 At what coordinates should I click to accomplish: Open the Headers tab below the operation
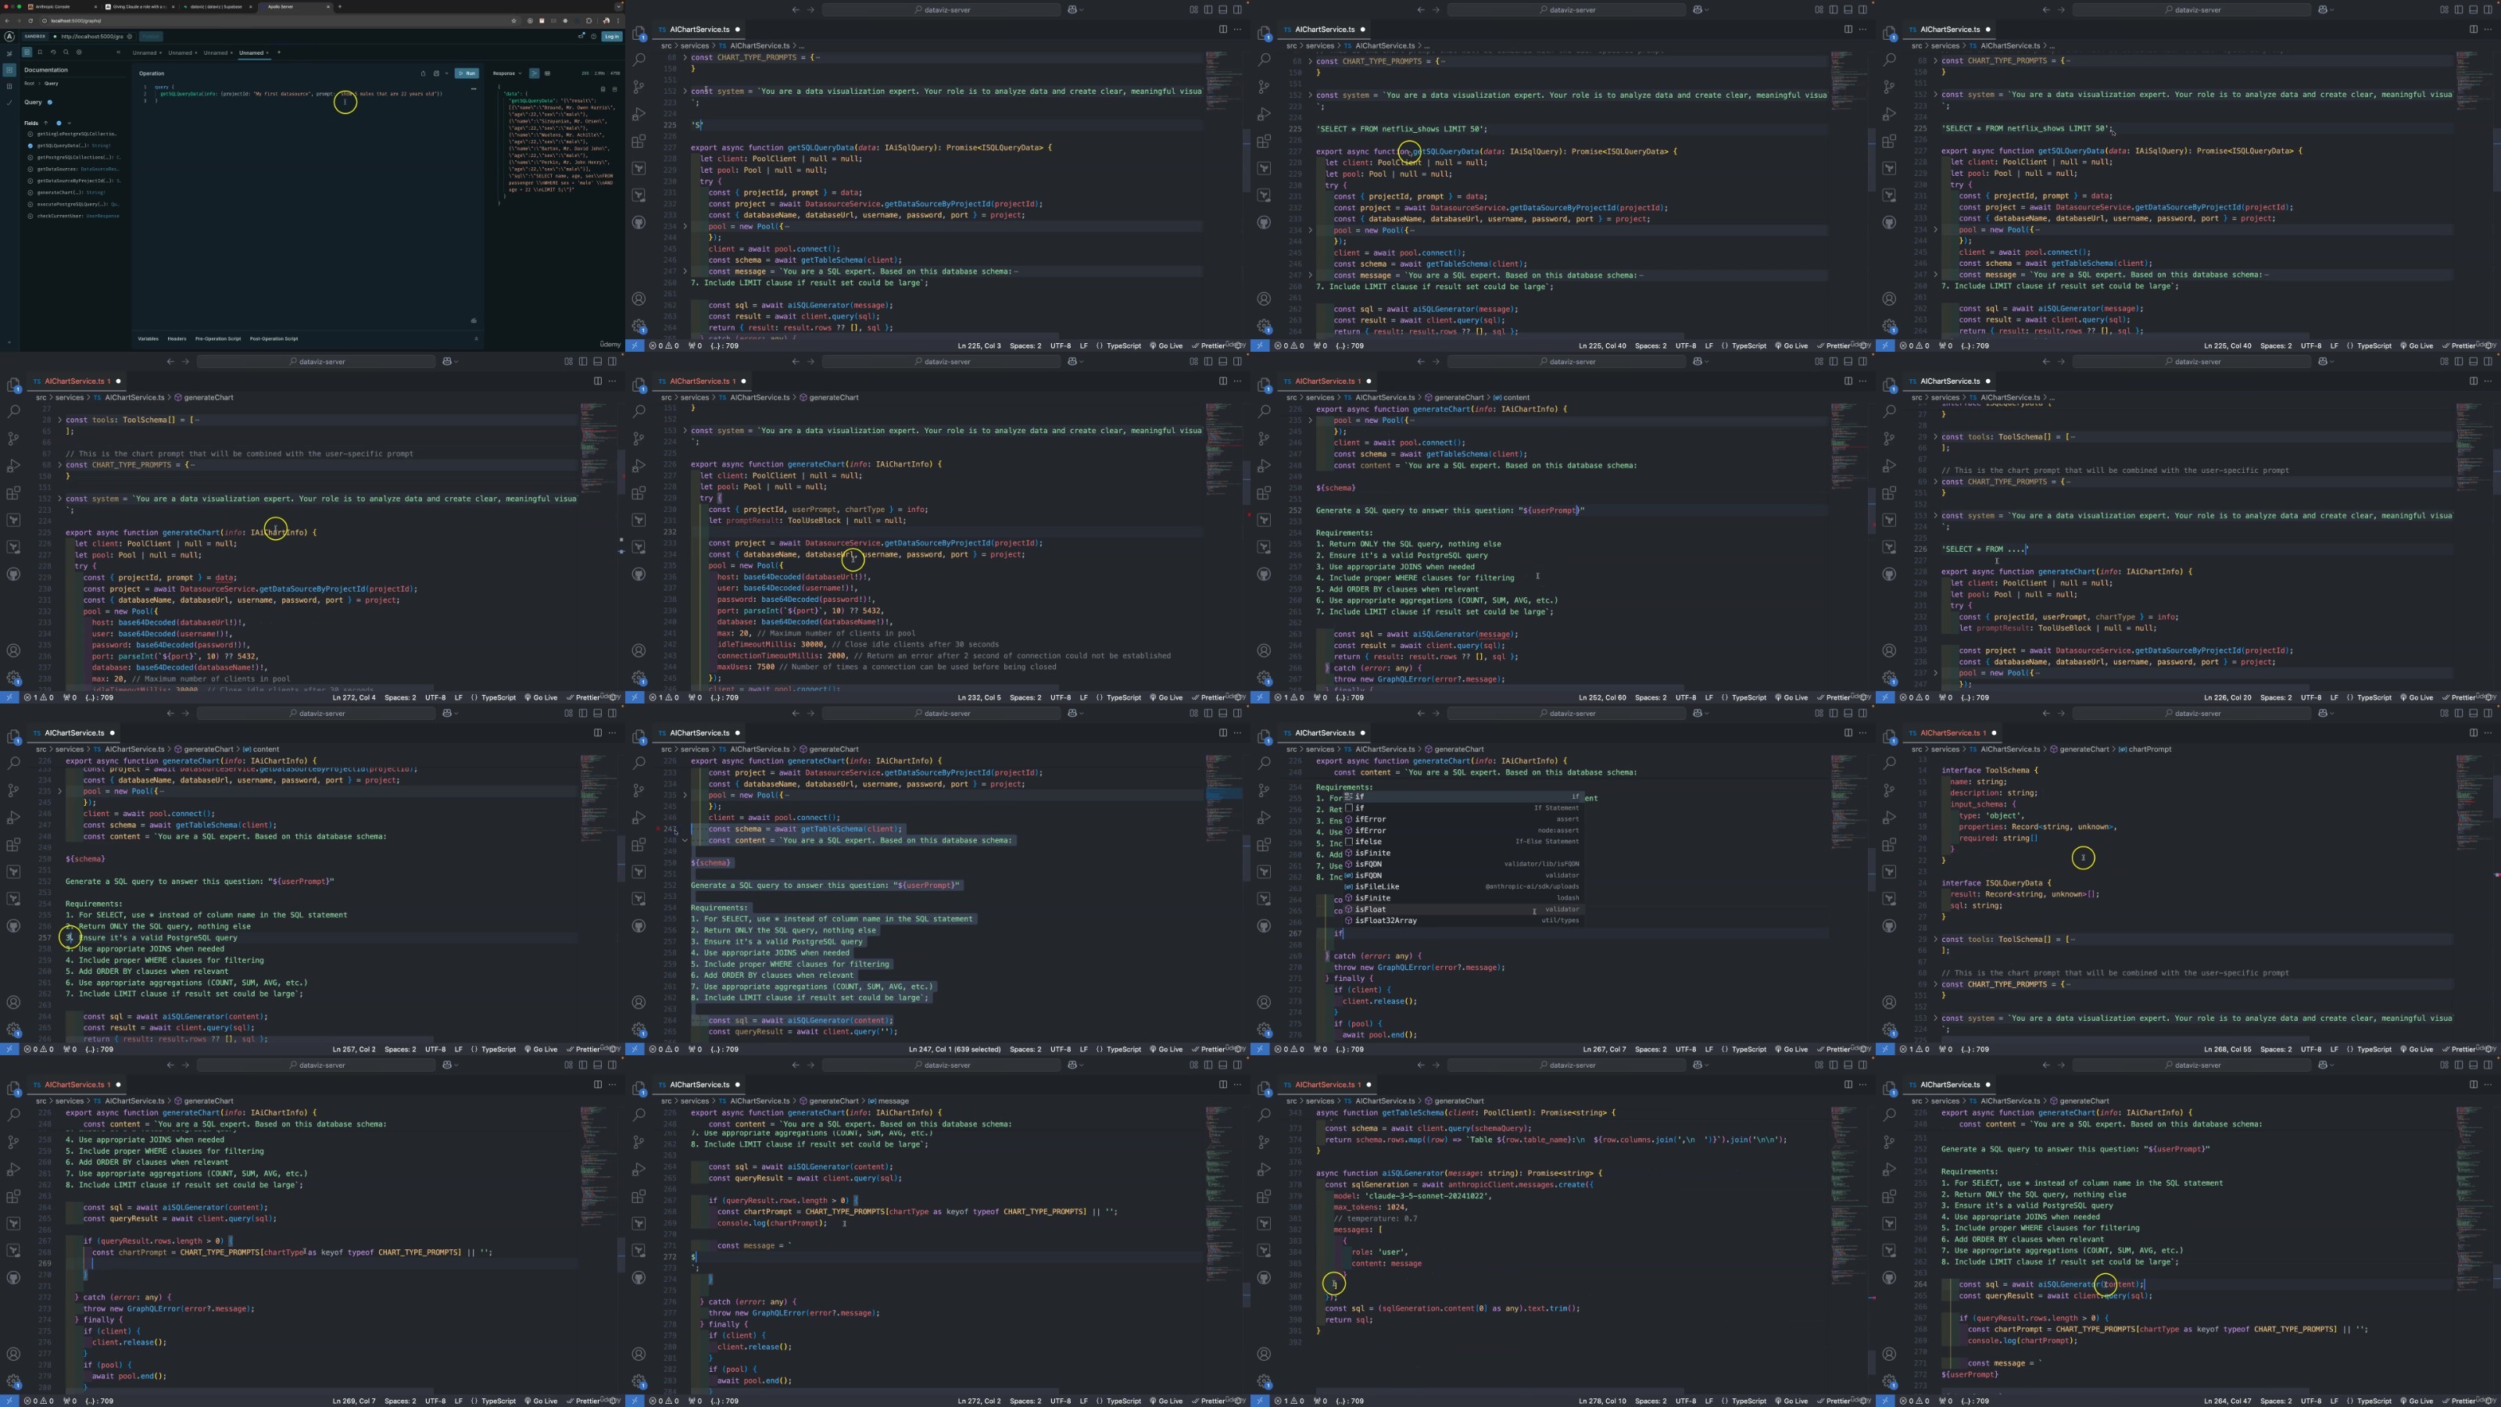[x=177, y=339]
